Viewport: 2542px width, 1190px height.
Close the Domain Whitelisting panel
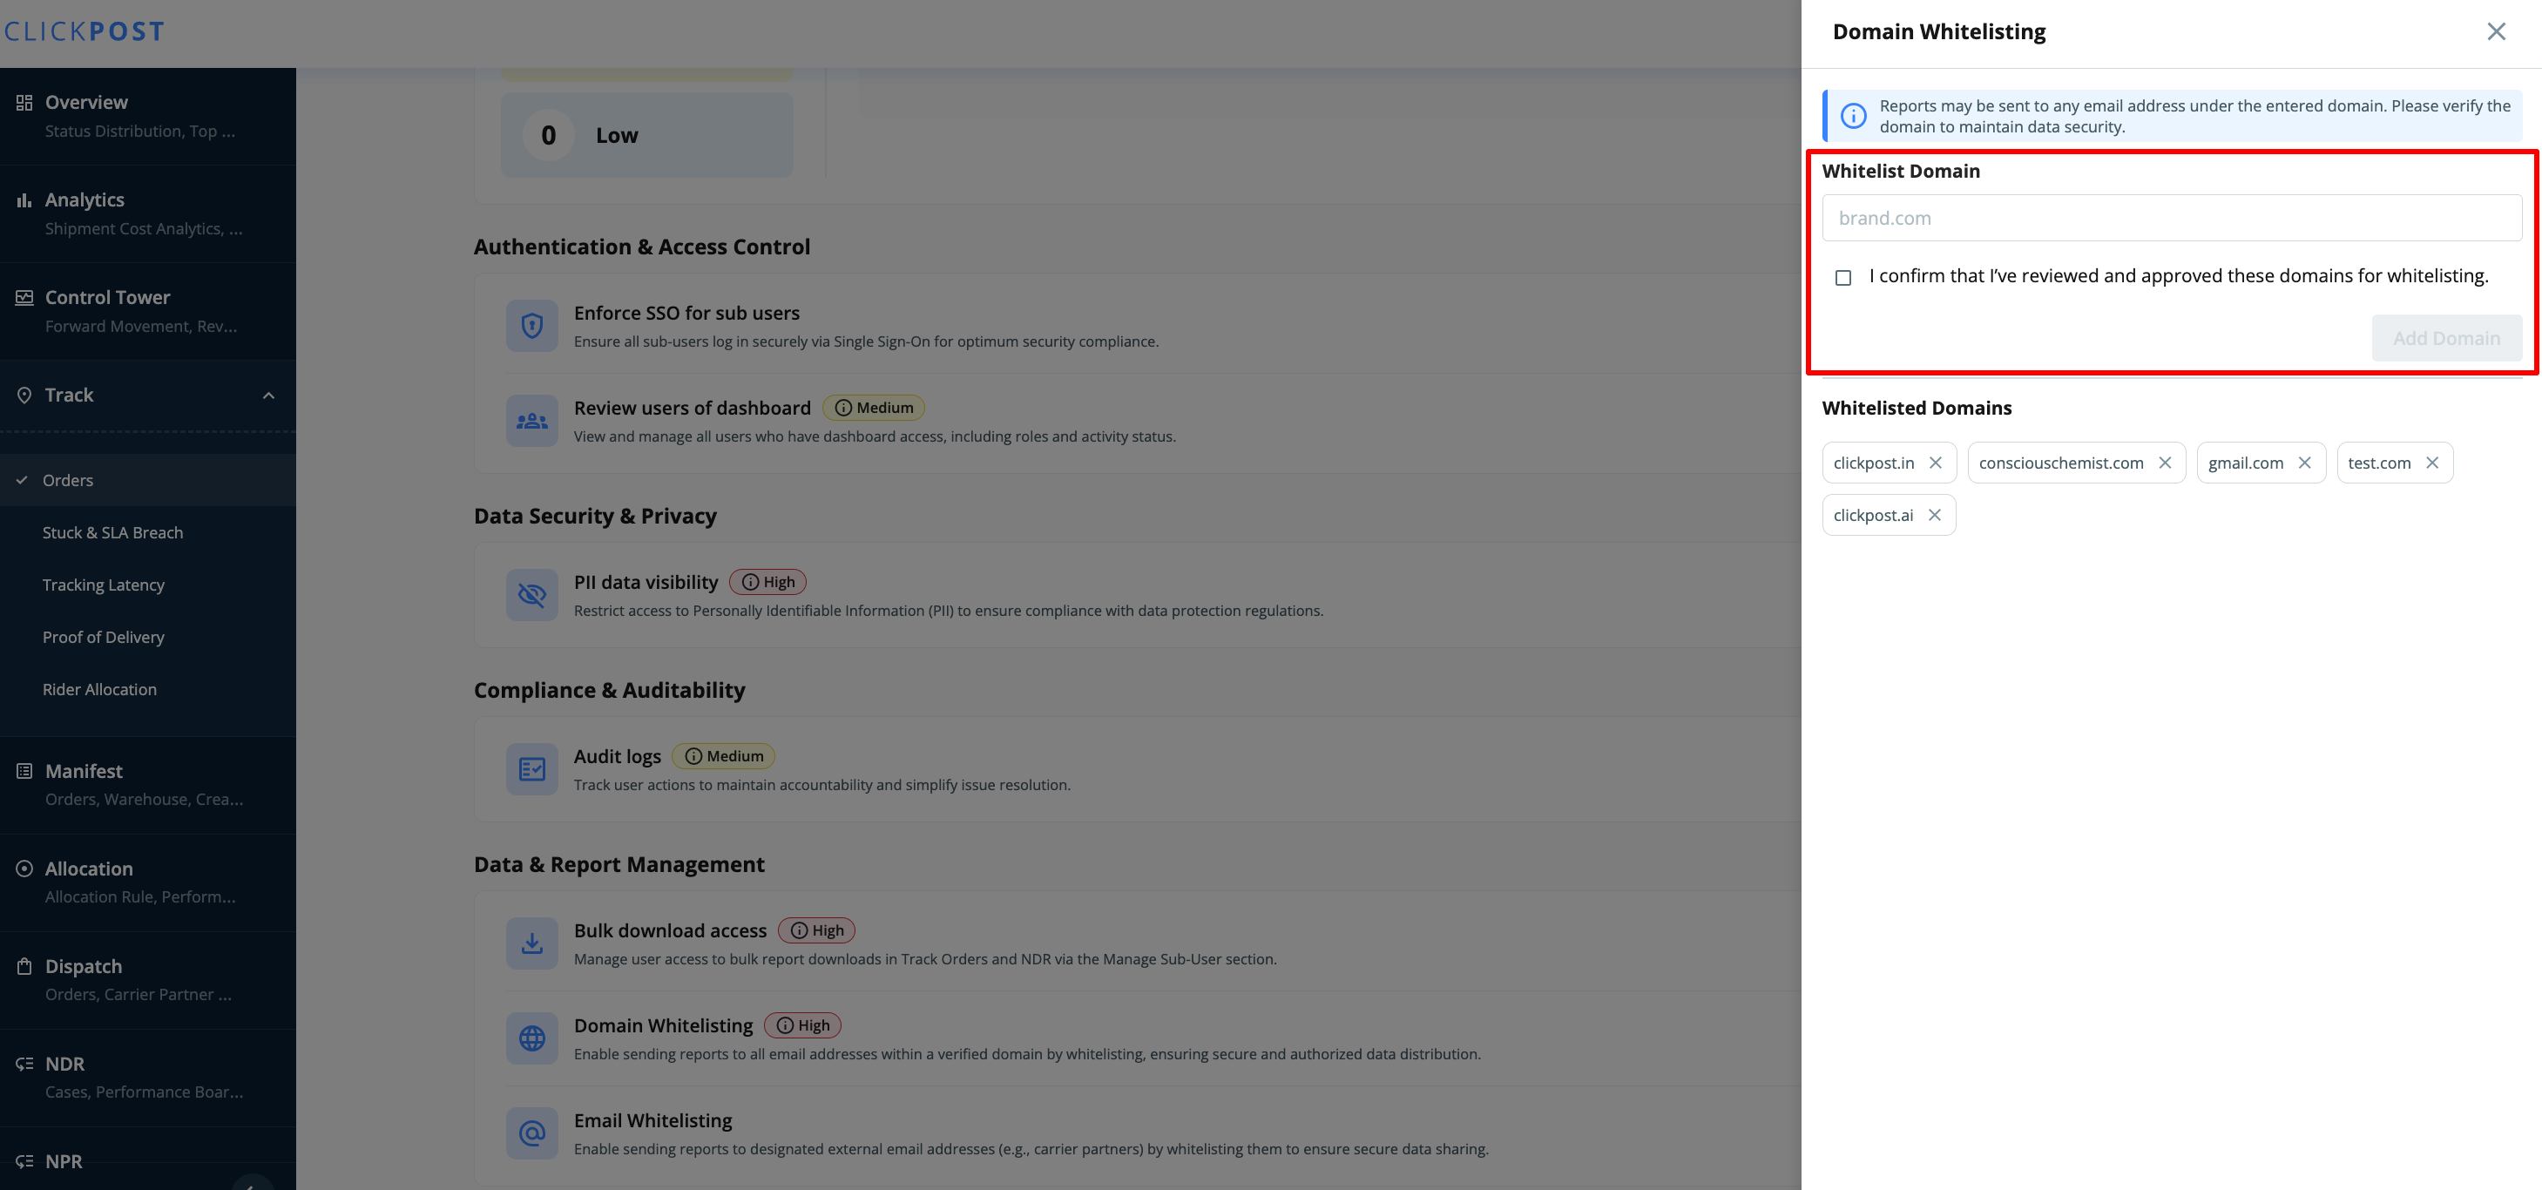(2496, 31)
